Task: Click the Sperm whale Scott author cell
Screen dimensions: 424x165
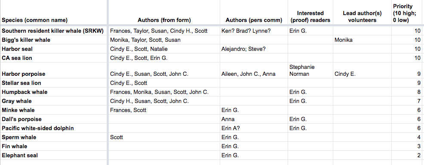Action: 164,137
